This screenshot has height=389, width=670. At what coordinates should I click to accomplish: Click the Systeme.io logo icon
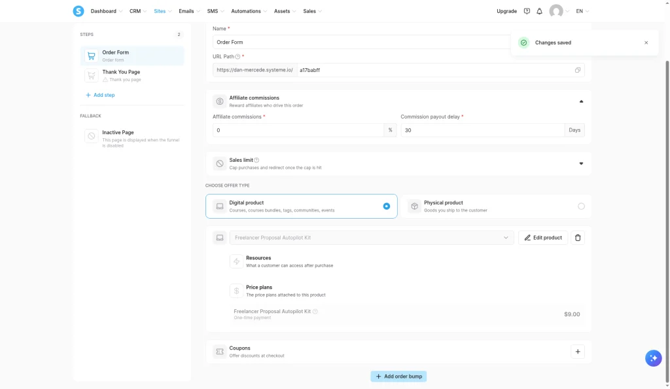79,11
